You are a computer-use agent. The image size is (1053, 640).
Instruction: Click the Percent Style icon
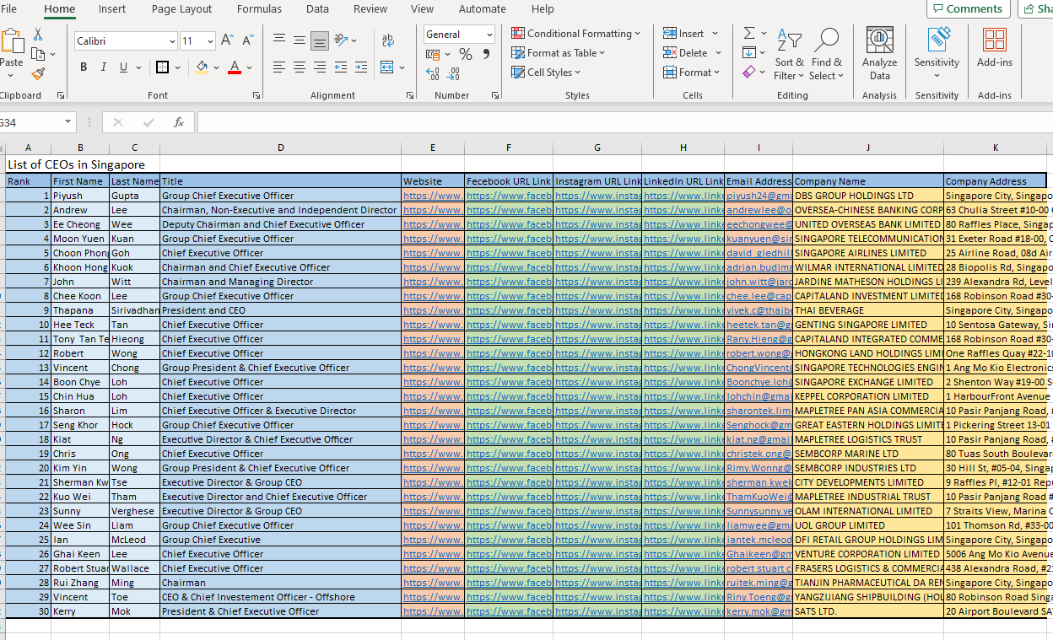pyautogui.click(x=466, y=54)
